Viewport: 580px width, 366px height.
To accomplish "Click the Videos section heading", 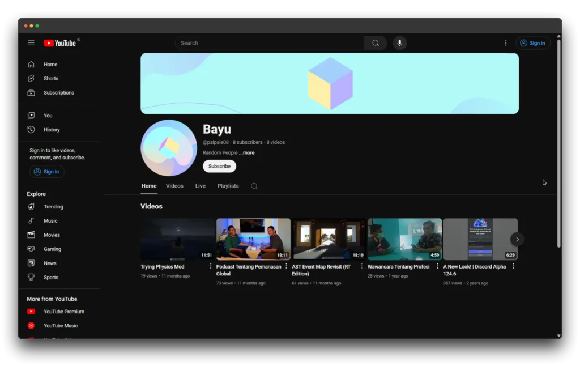I will 151,206.
